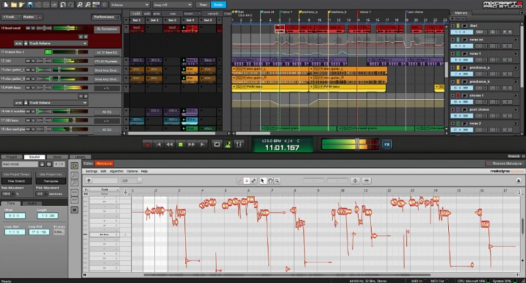The height and width of the screenshot is (283, 526).
Task: Open the Algorithm menu in Melodyne
Action: 115,171
